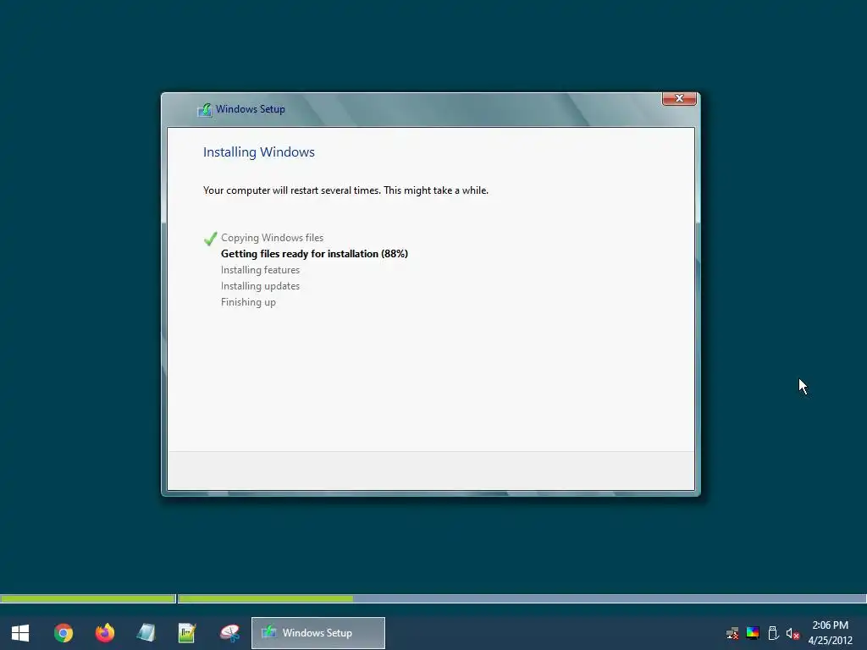Click the partially filled second progress bar
This screenshot has height=650, width=867.
pyautogui.click(x=522, y=598)
